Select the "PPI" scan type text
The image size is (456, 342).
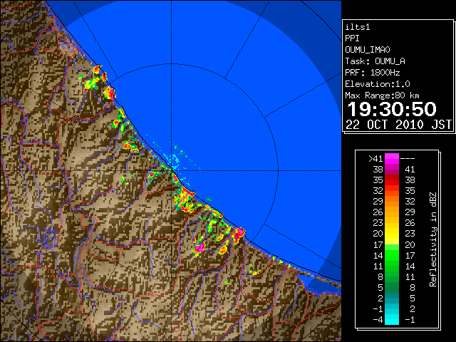pyautogui.click(x=352, y=38)
